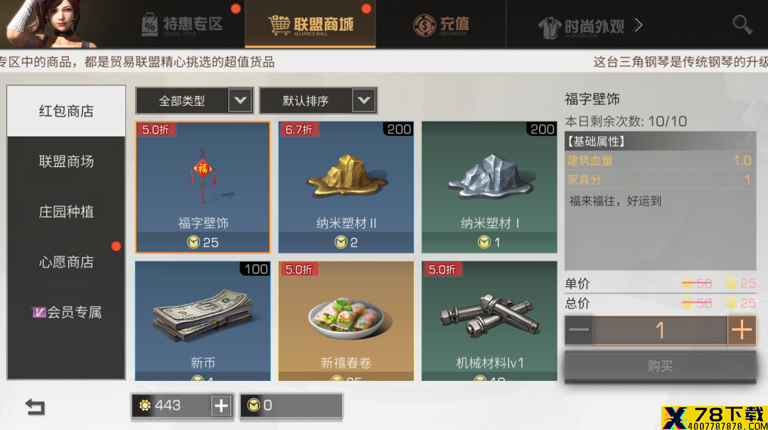Open the 默认排序 sort dropdown
This screenshot has width=768, height=430.
click(x=319, y=101)
